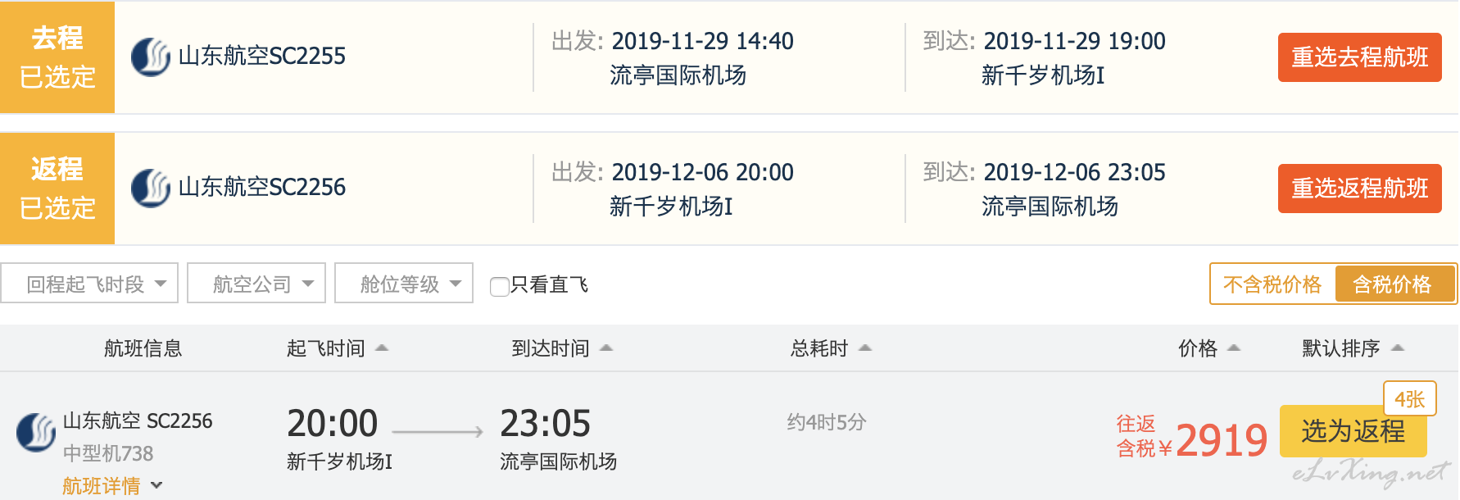Click 重选返程航班 button

click(1359, 189)
